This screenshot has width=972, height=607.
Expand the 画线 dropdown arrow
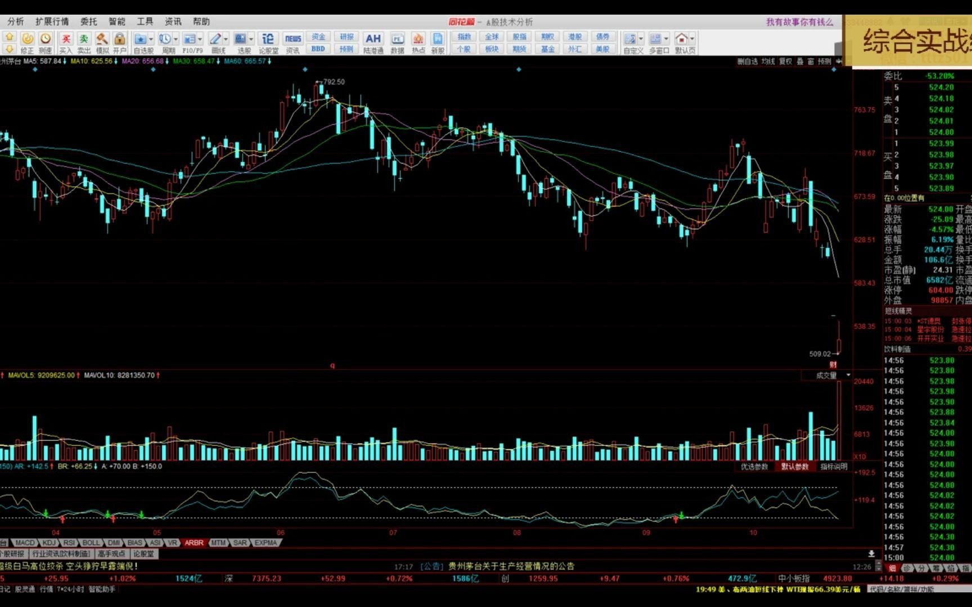coord(226,39)
